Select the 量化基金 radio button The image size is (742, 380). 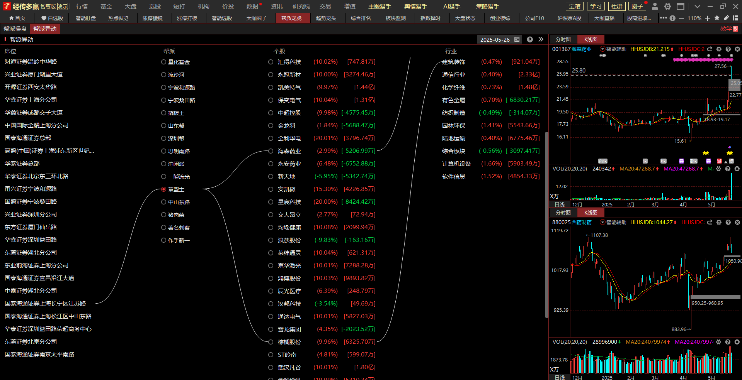point(163,62)
